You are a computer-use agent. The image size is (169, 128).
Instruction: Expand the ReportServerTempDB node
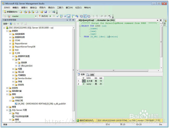click(x=10, y=47)
